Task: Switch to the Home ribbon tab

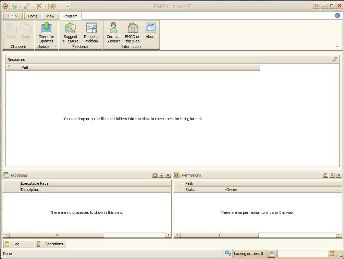Action: click(x=33, y=16)
